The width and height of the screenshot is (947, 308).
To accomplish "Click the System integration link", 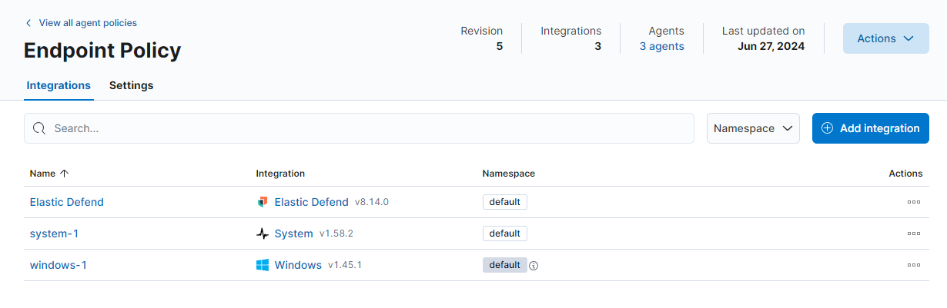I will pyautogui.click(x=293, y=233).
